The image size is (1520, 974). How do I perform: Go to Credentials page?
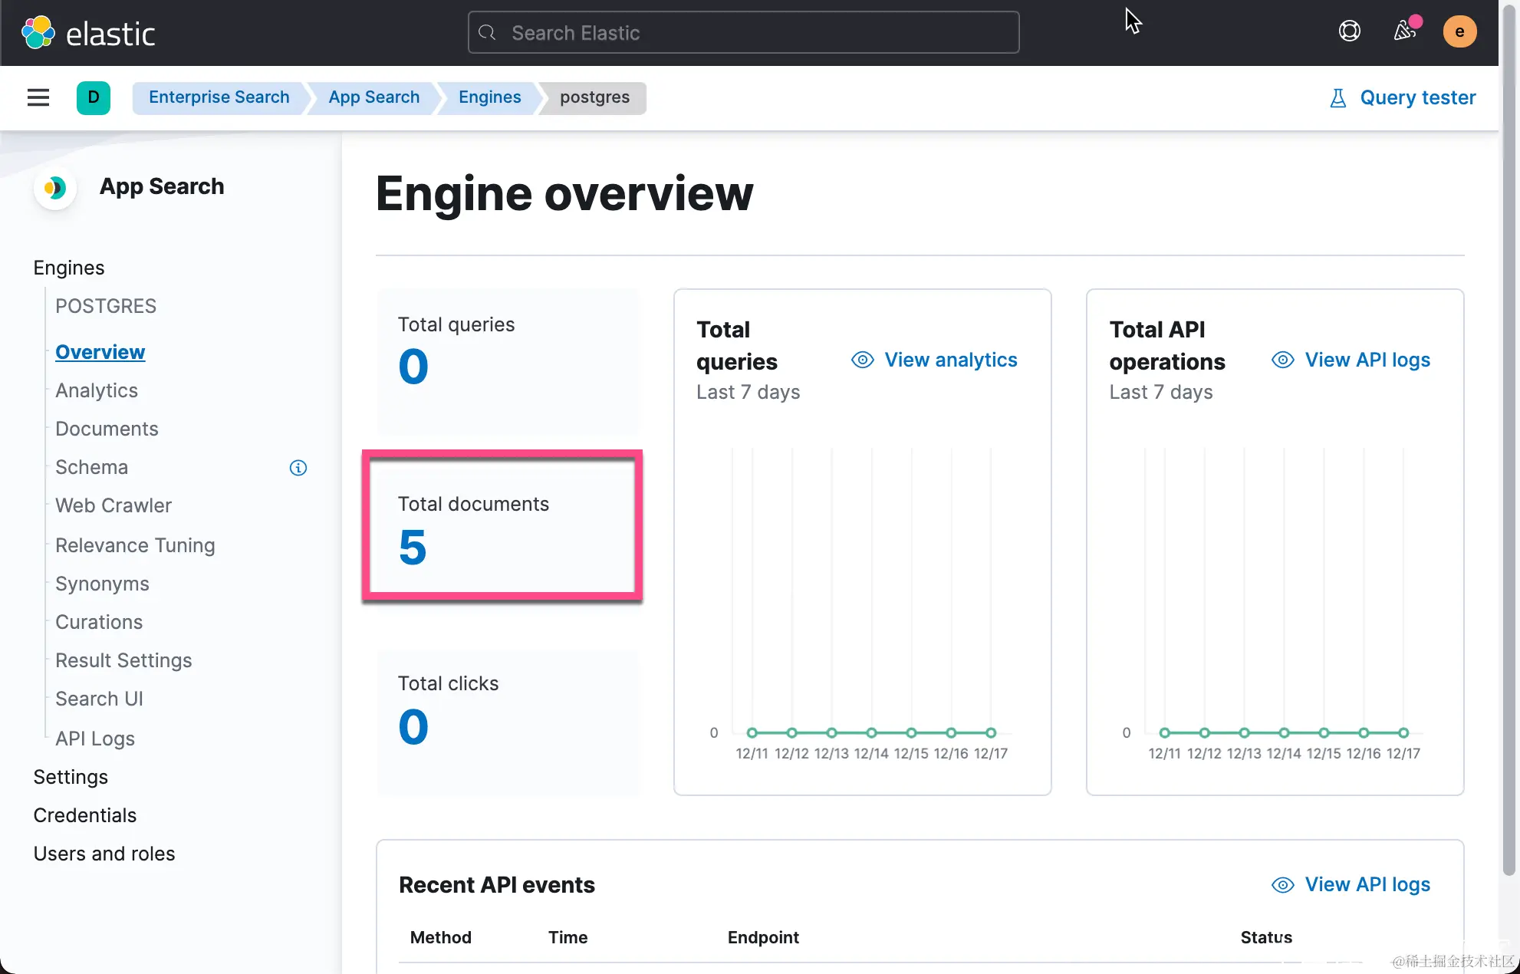tap(84, 815)
